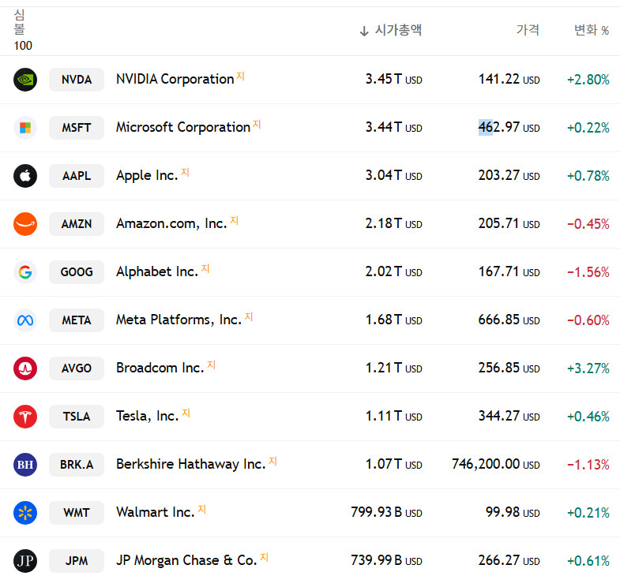Open the NVDA ticker symbol button
This screenshot has height=576, width=620.
(x=77, y=80)
